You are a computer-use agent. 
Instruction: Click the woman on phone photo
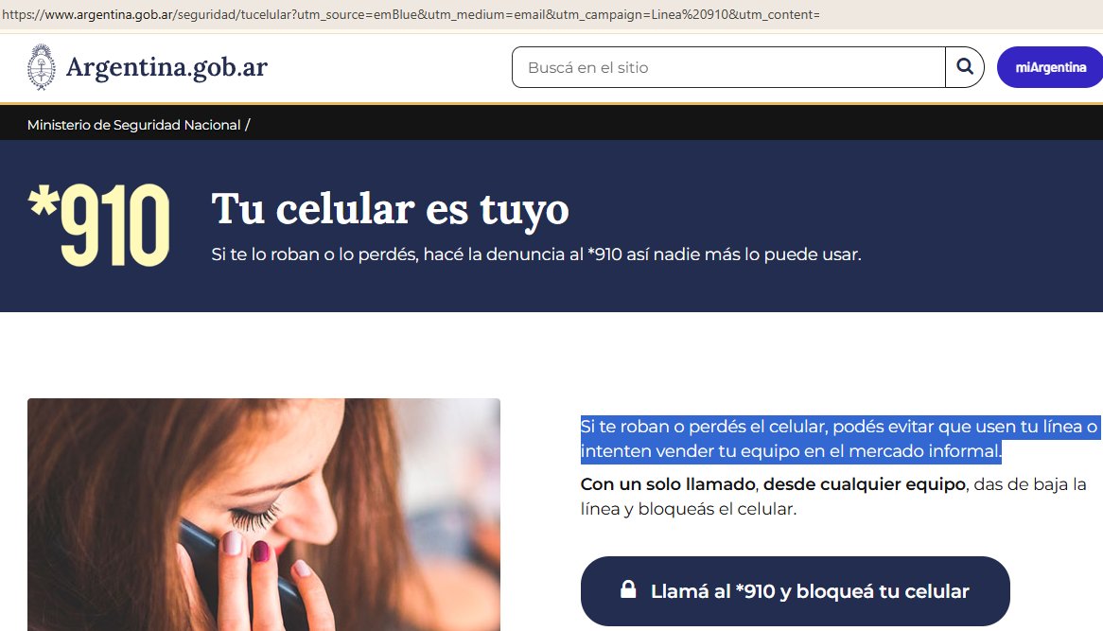pos(264,515)
